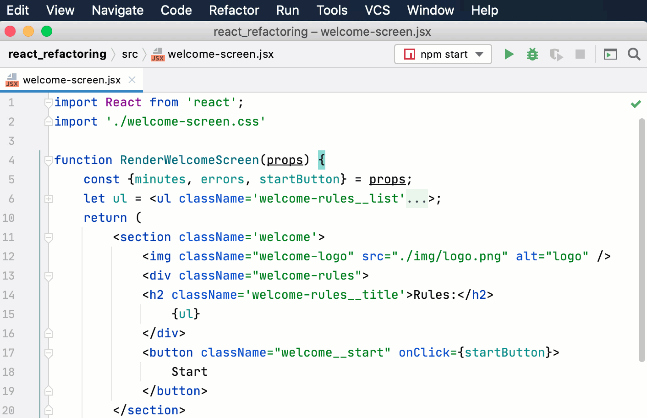The image size is (647, 418).
Task: Start debugging with the bug icon
Action: tap(532, 54)
